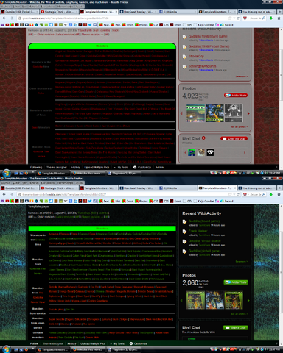This screenshot has width=283, height=353.
Task: Open History link in American Godzilla Wiki toolbar
Action: click(x=71, y=343)
